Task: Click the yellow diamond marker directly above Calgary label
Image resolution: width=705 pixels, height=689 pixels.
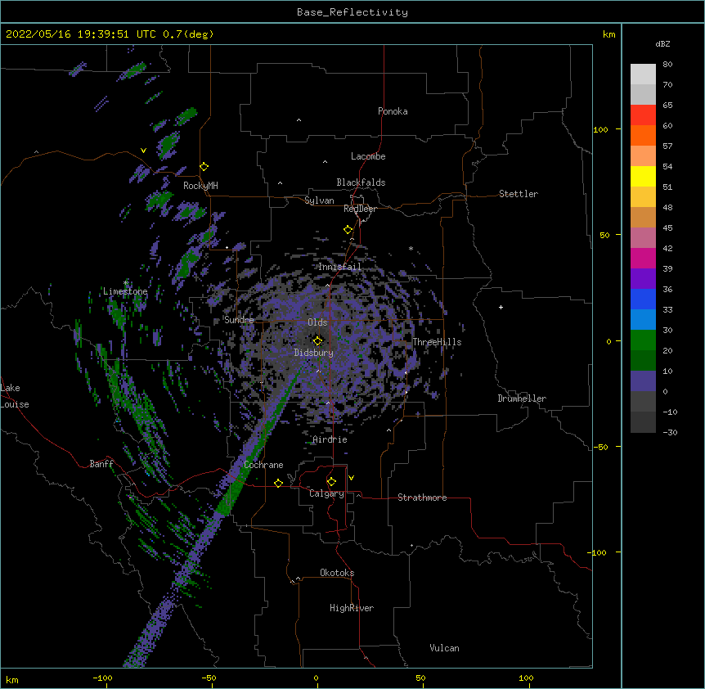Action: click(331, 481)
